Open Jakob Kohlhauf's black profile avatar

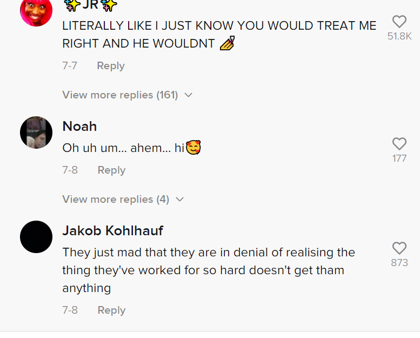(x=36, y=237)
